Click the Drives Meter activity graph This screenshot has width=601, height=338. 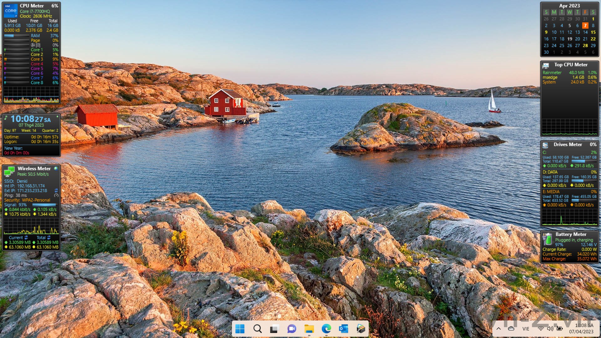[x=569, y=217]
